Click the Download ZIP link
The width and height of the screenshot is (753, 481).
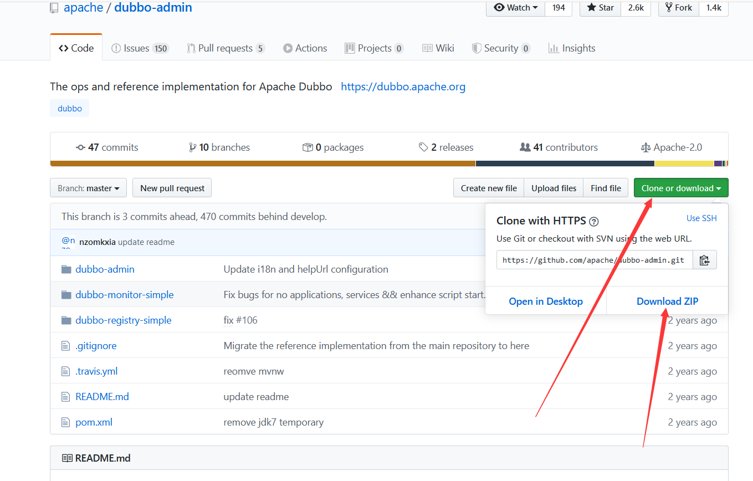click(668, 301)
